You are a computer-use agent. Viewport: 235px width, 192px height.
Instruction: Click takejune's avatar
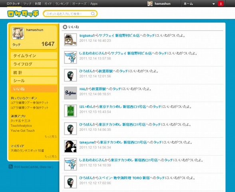(70, 146)
